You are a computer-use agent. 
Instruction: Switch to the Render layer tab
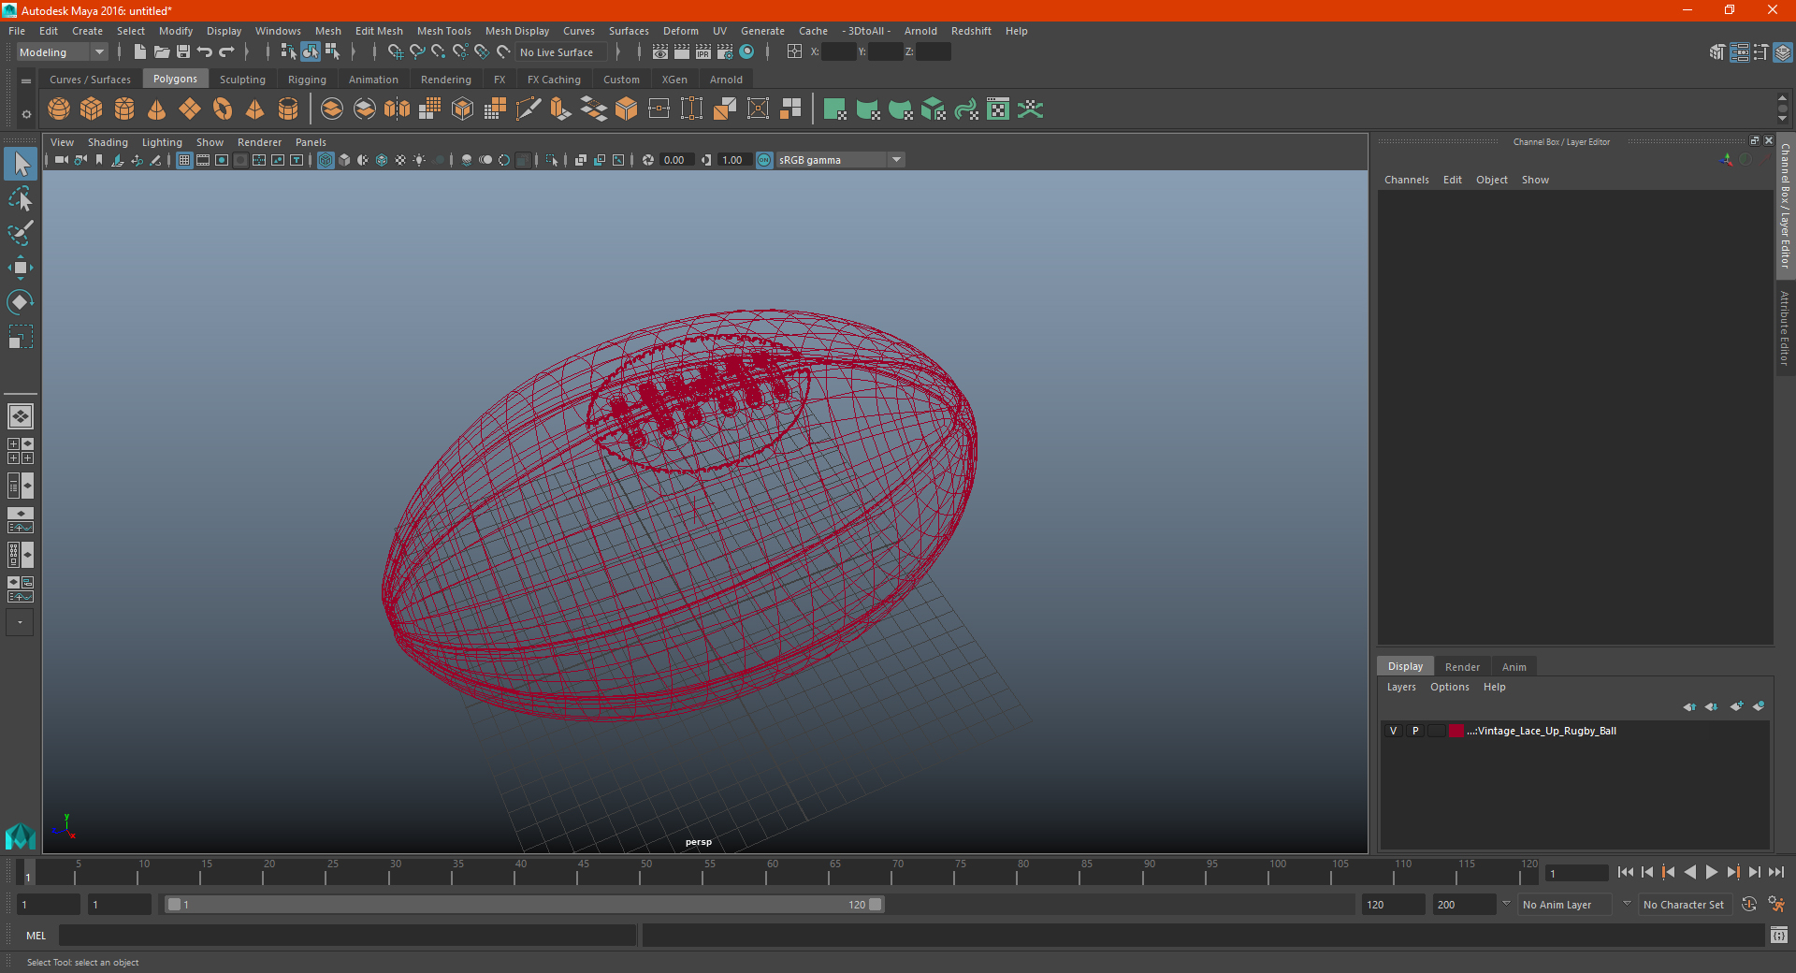pyautogui.click(x=1462, y=667)
